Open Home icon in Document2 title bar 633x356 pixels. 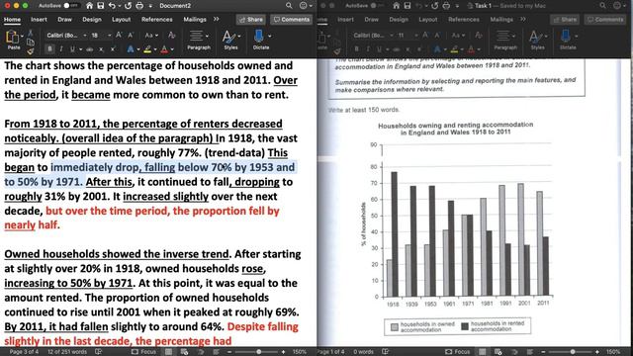coord(89,6)
